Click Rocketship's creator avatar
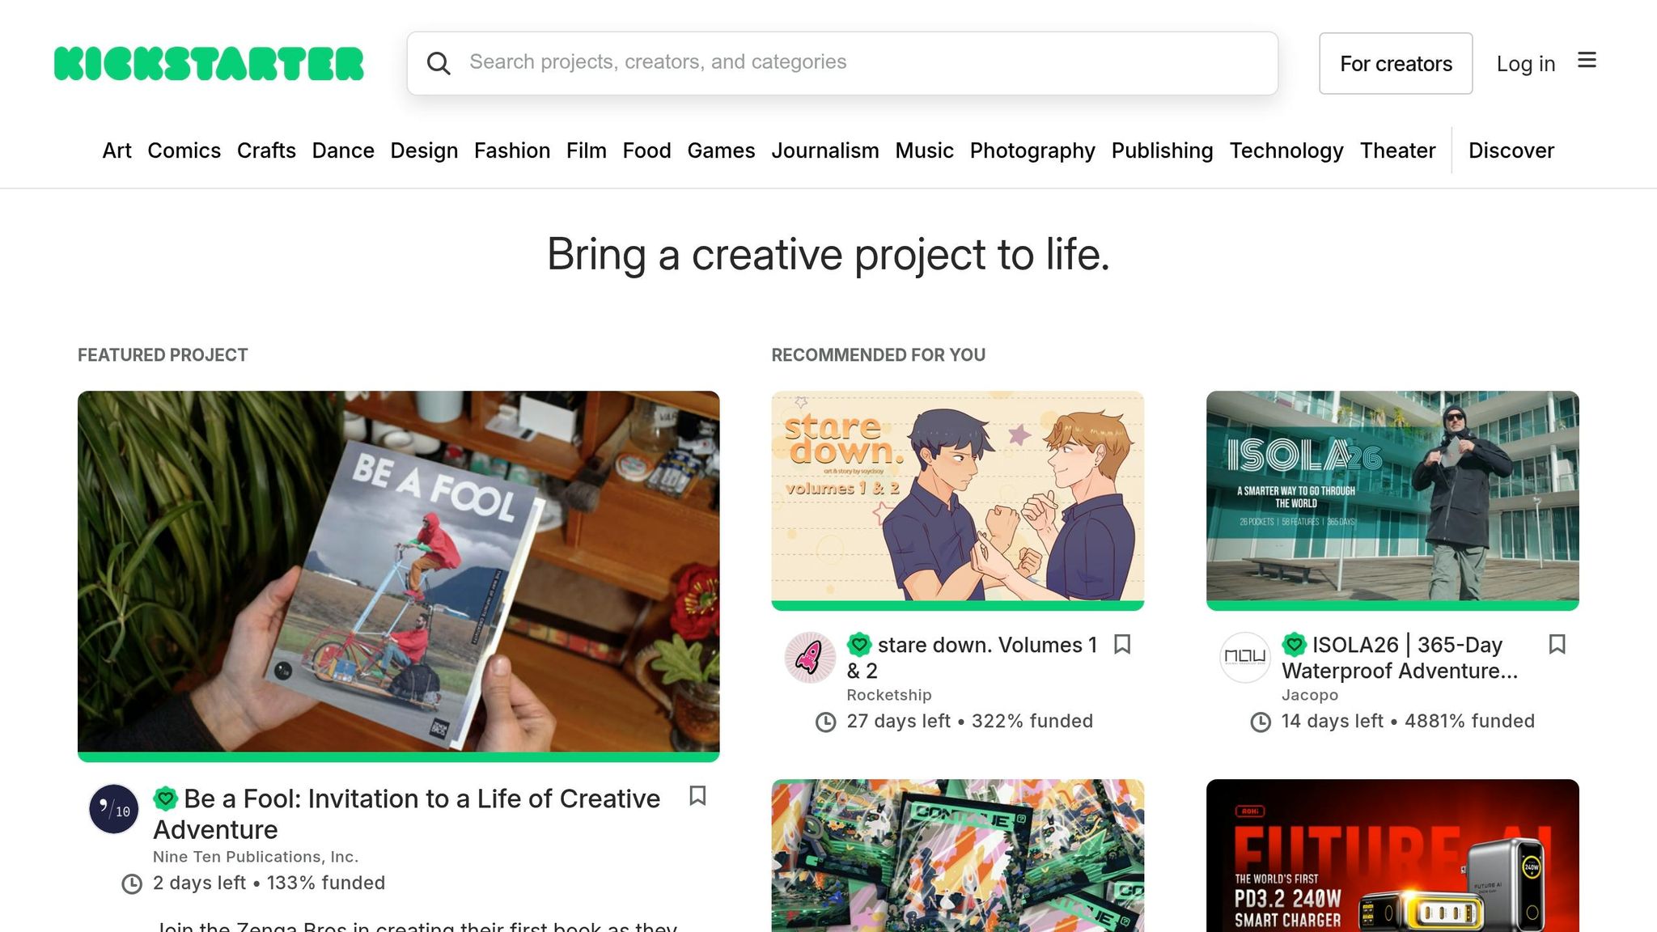Screen dimensions: 1657x932 point(810,658)
